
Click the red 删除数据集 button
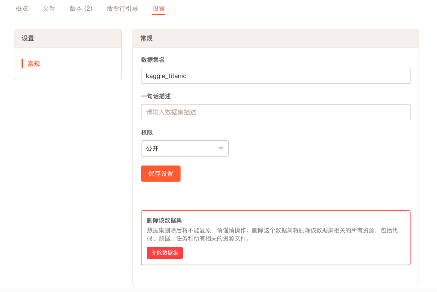pyautogui.click(x=164, y=253)
